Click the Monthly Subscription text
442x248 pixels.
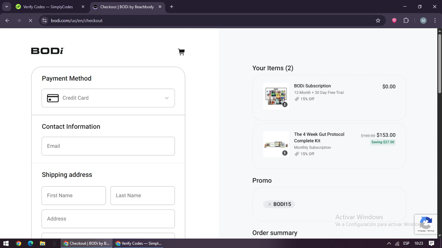[312, 147]
